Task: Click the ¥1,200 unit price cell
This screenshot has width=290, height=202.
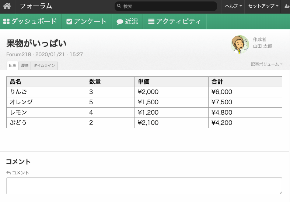Action: coord(171,113)
